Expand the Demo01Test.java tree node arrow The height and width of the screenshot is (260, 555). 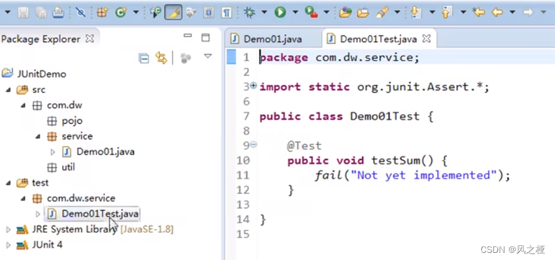point(38,214)
